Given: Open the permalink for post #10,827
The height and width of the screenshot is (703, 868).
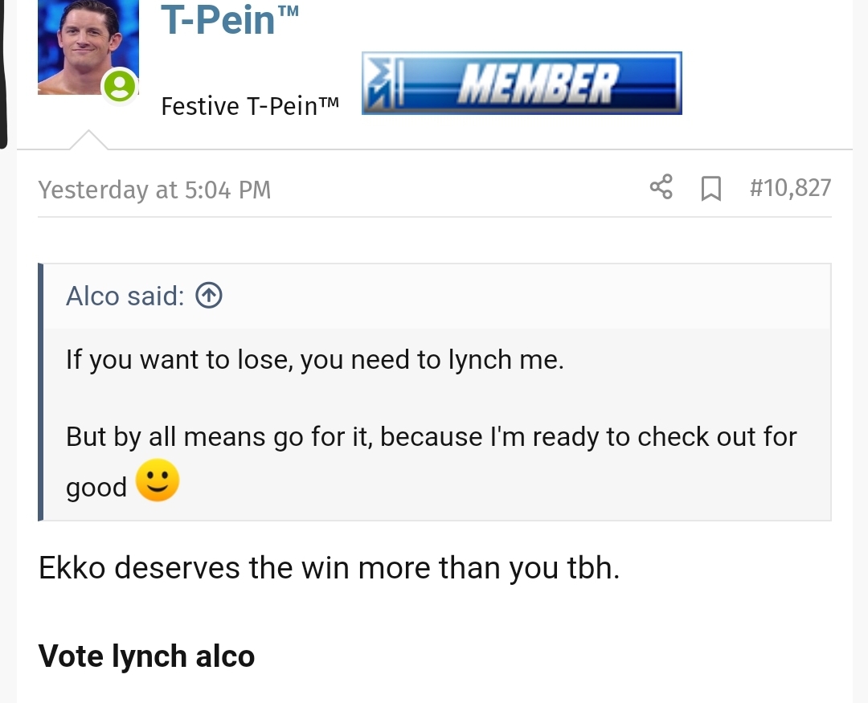Looking at the screenshot, I should click(x=789, y=188).
